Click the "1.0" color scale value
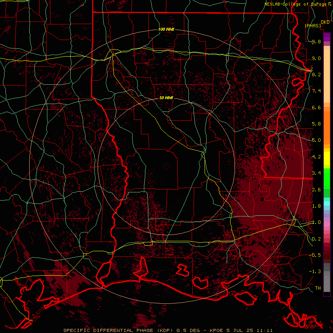Screen dimensions: 333x333 click(x=316, y=222)
